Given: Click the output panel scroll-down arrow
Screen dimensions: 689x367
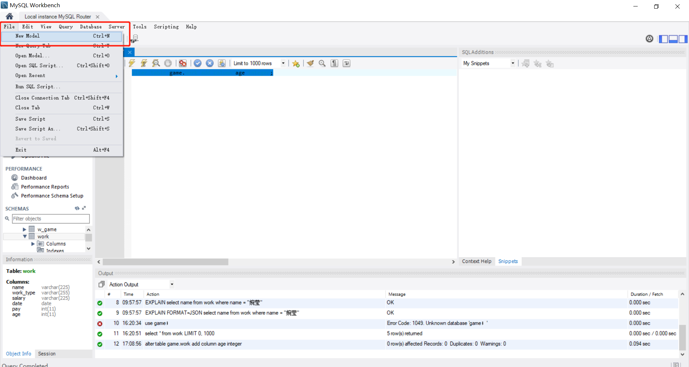Looking at the screenshot, I should [x=683, y=354].
